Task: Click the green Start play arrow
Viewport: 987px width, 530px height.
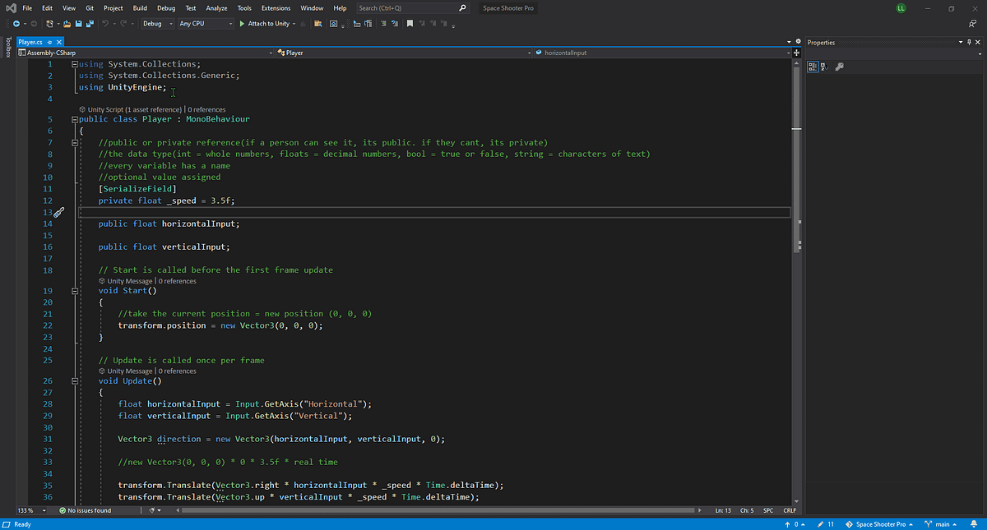Action: pos(242,23)
